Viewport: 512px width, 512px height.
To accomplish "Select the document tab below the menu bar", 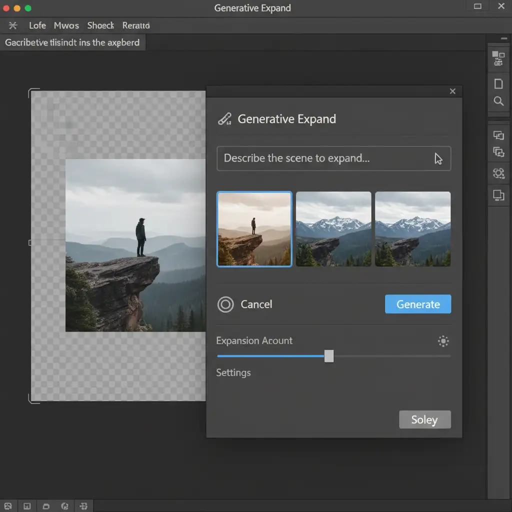I will 72,42.
